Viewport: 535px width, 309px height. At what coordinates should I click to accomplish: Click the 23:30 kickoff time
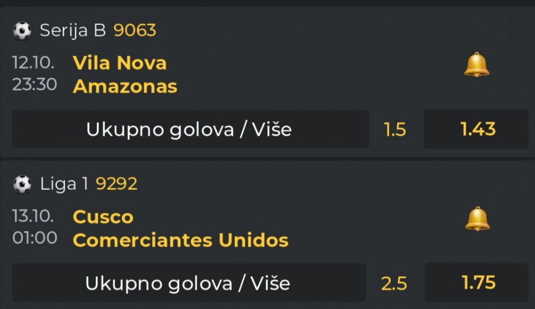[x=35, y=85]
